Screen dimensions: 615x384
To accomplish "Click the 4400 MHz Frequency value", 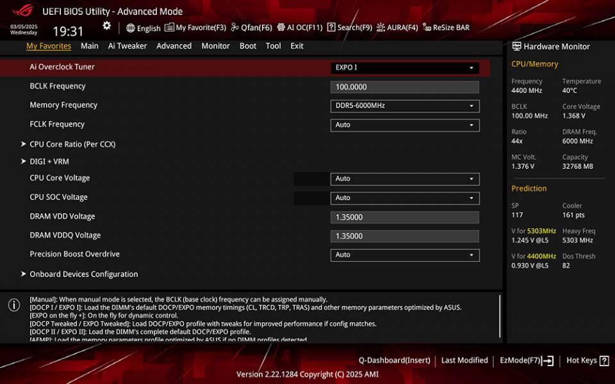I will 527,90.
